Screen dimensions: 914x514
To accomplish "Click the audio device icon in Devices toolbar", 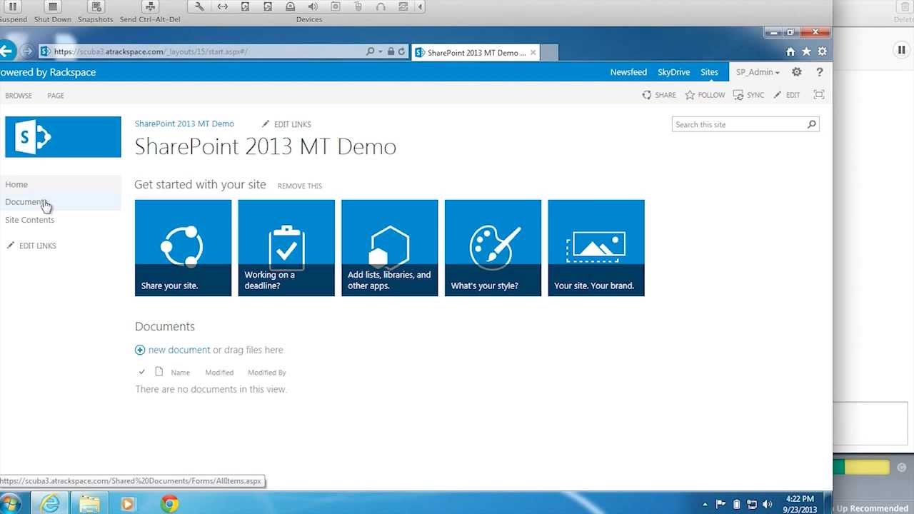I will click(x=314, y=6).
